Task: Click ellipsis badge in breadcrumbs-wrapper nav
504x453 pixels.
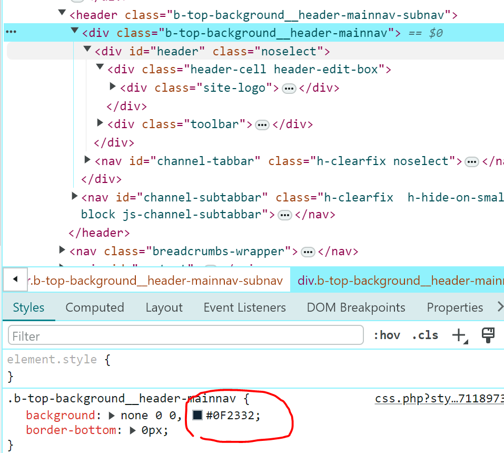Action: [308, 252]
